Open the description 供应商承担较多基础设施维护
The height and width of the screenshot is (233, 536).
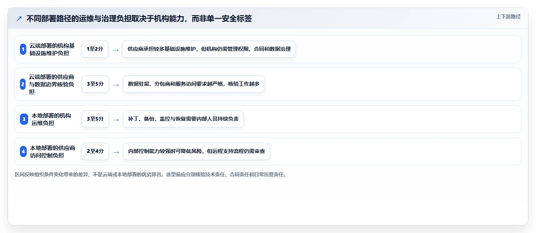pyautogui.click(x=209, y=49)
